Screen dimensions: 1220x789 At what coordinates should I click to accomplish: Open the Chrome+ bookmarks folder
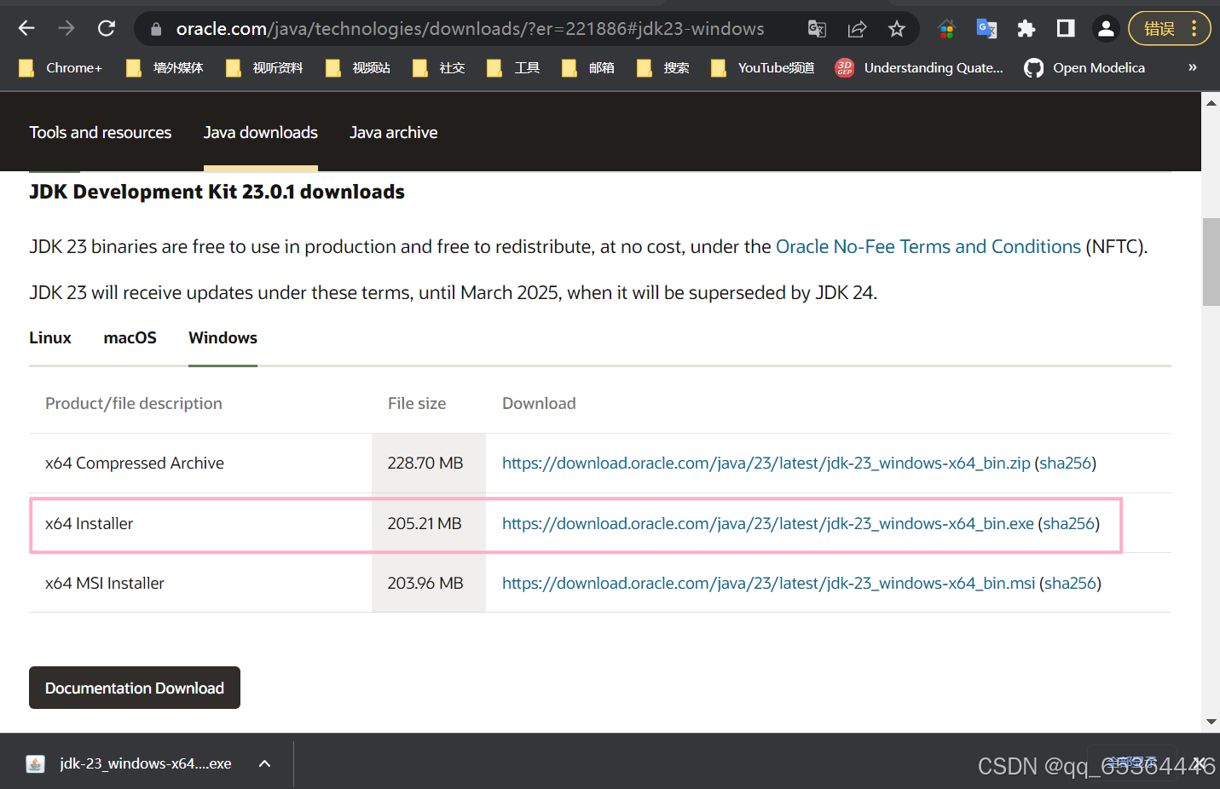(61, 68)
